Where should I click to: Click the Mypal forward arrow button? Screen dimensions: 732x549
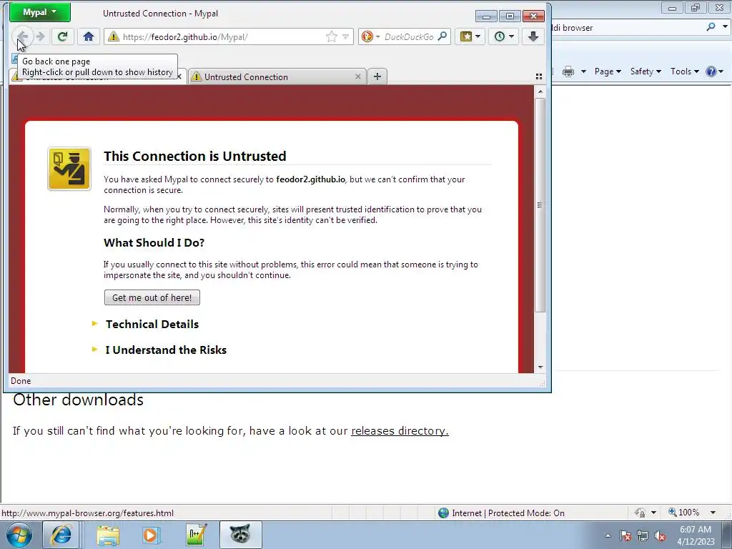pyautogui.click(x=41, y=36)
